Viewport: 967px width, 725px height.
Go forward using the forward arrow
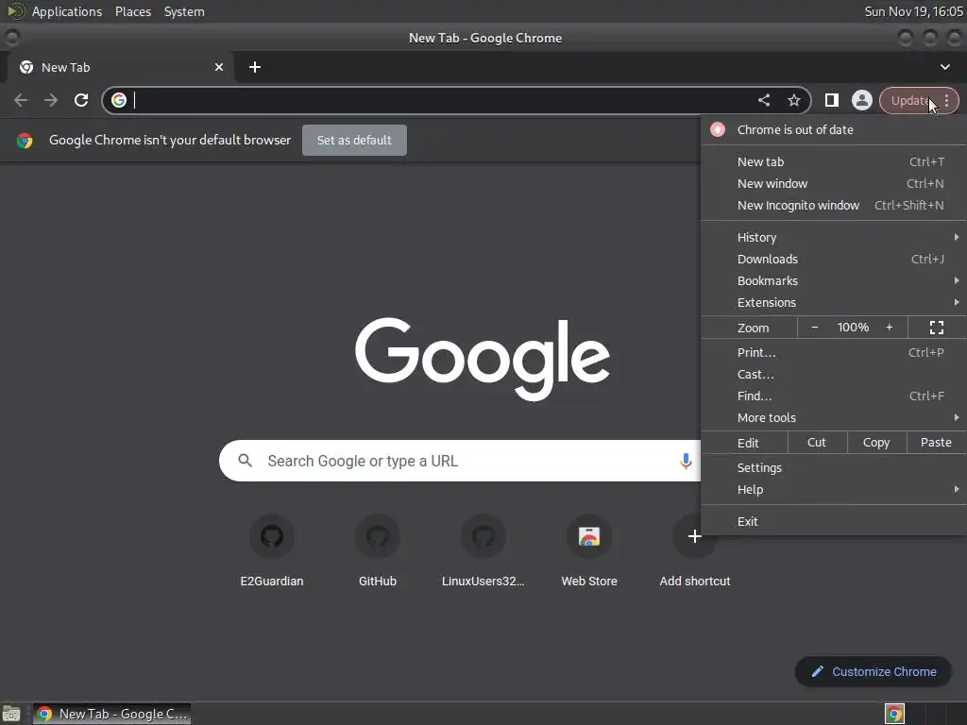click(x=51, y=100)
